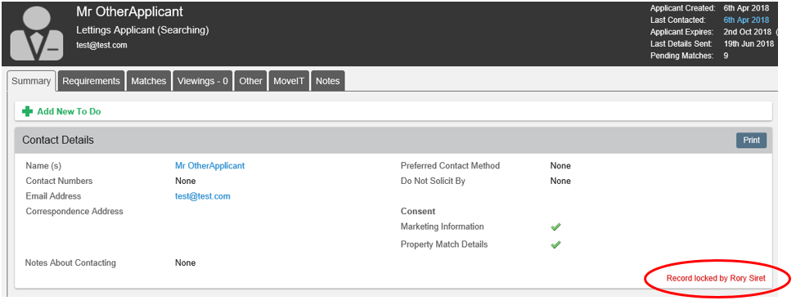
Task: Click the Do Not Solicit By label
Action: [433, 182]
